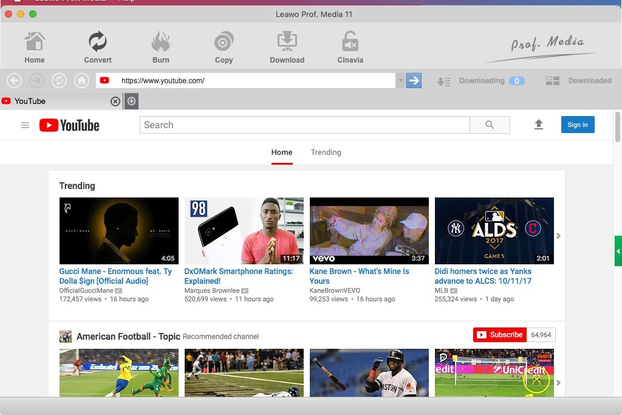Image resolution: width=622 pixels, height=415 pixels.
Task: Click the browser refresh icon
Action: [x=59, y=81]
